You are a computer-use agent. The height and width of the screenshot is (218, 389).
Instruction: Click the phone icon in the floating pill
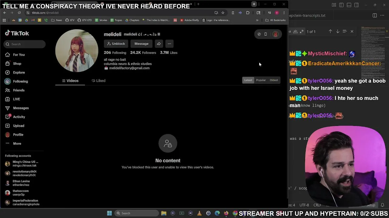(x=266, y=34)
